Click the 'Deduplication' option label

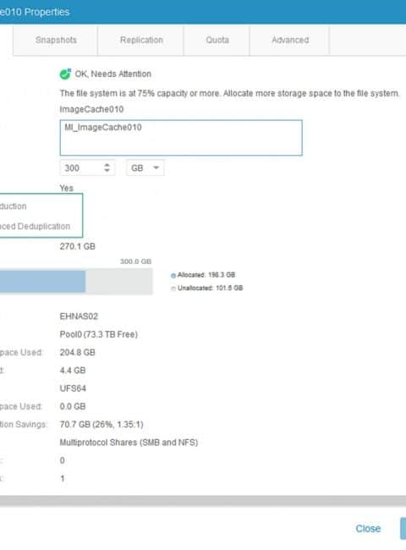coord(44,226)
